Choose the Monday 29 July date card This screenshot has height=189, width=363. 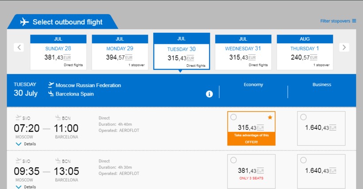pyautogui.click(x=120, y=52)
